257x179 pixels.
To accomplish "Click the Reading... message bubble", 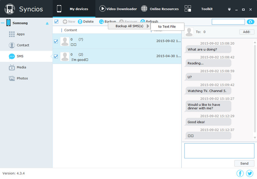I will (208, 63).
